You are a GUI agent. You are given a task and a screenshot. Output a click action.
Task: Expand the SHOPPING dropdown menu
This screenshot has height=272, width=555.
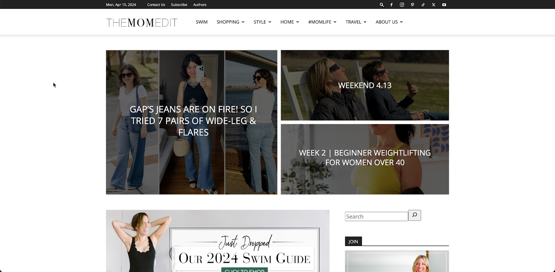[x=231, y=22]
